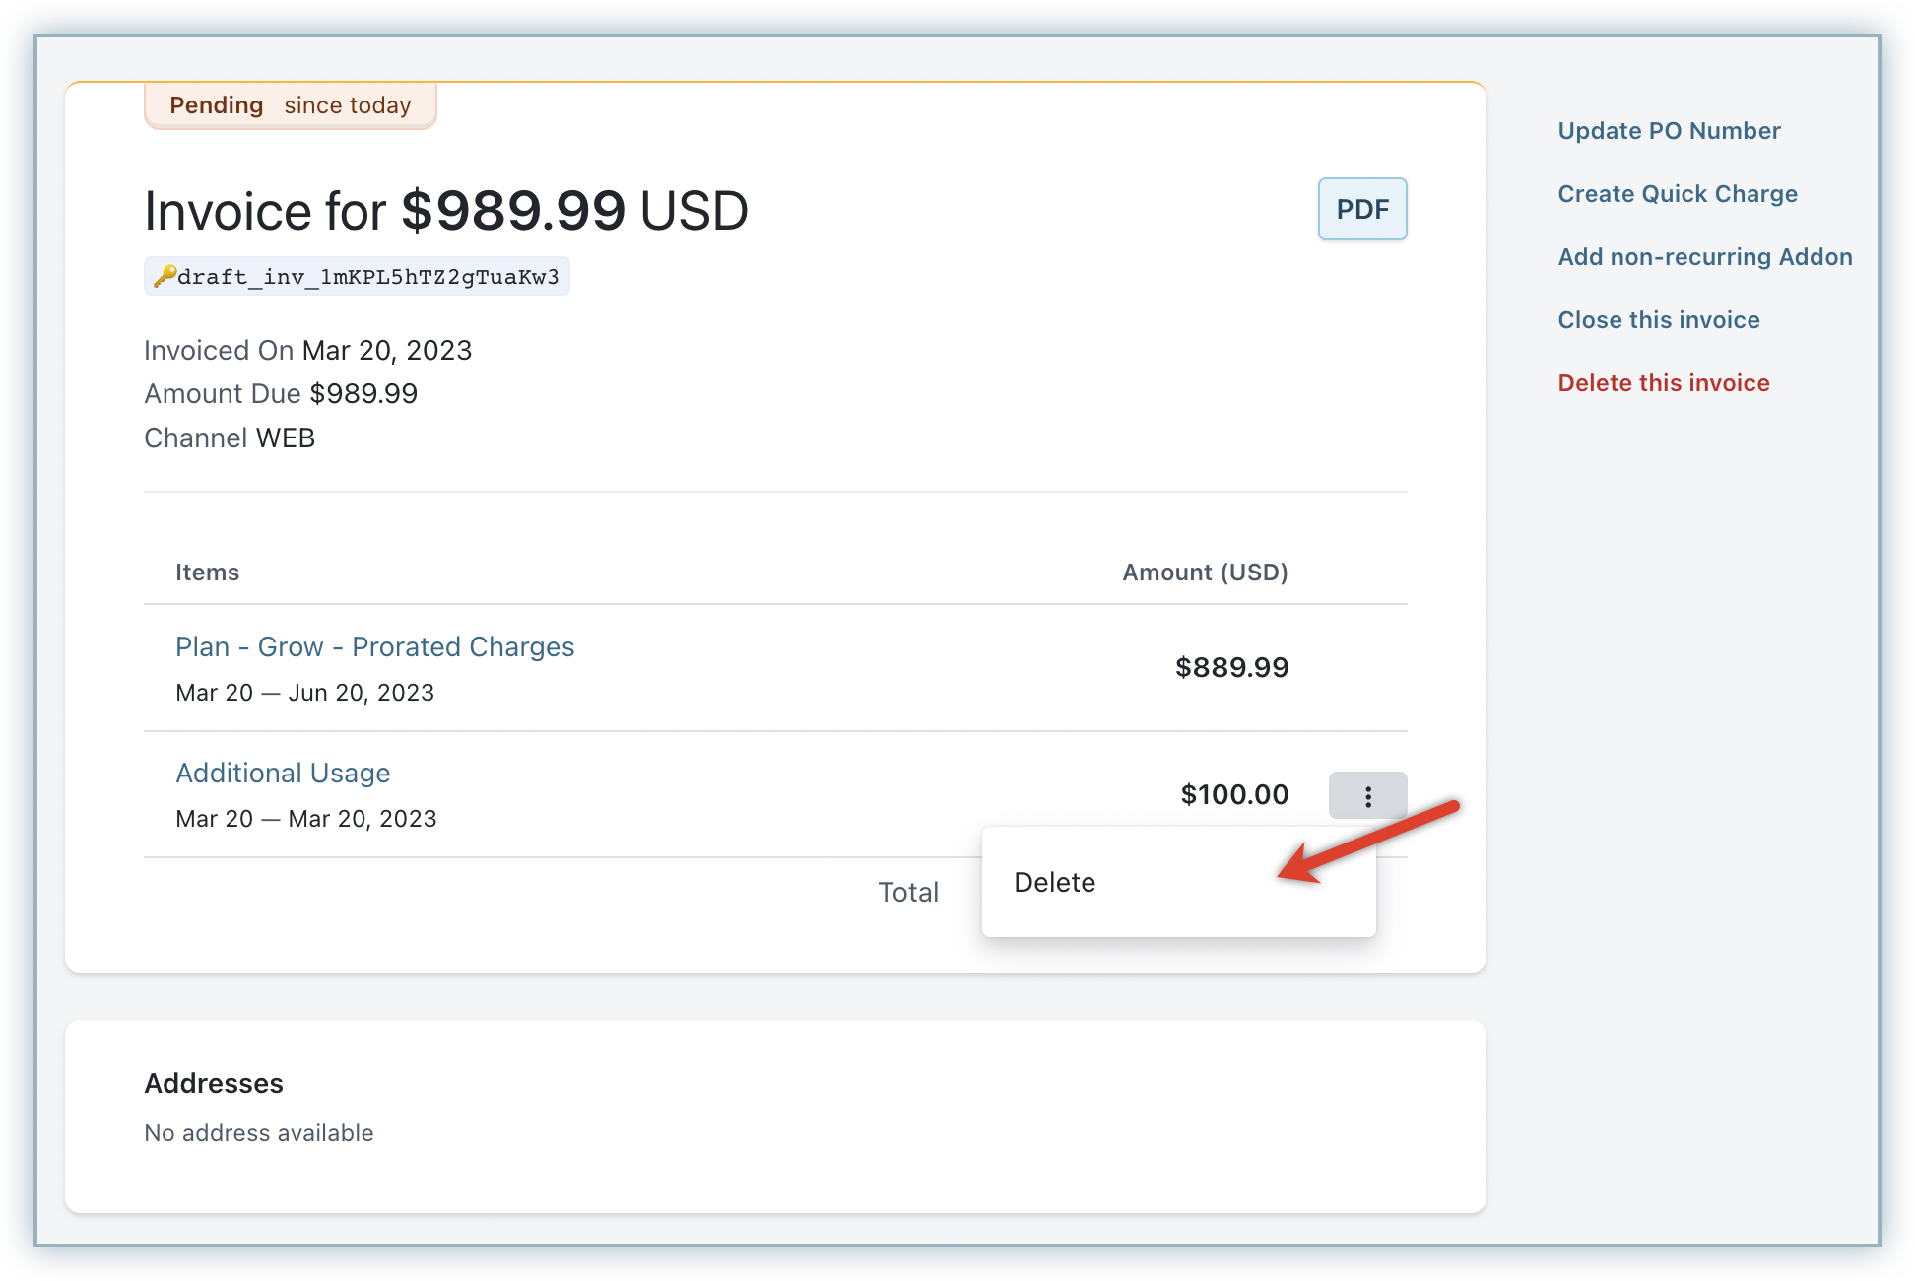Click the key icon beside the draft invoice ID
Viewport: 1915px width, 1281px height.
click(165, 276)
